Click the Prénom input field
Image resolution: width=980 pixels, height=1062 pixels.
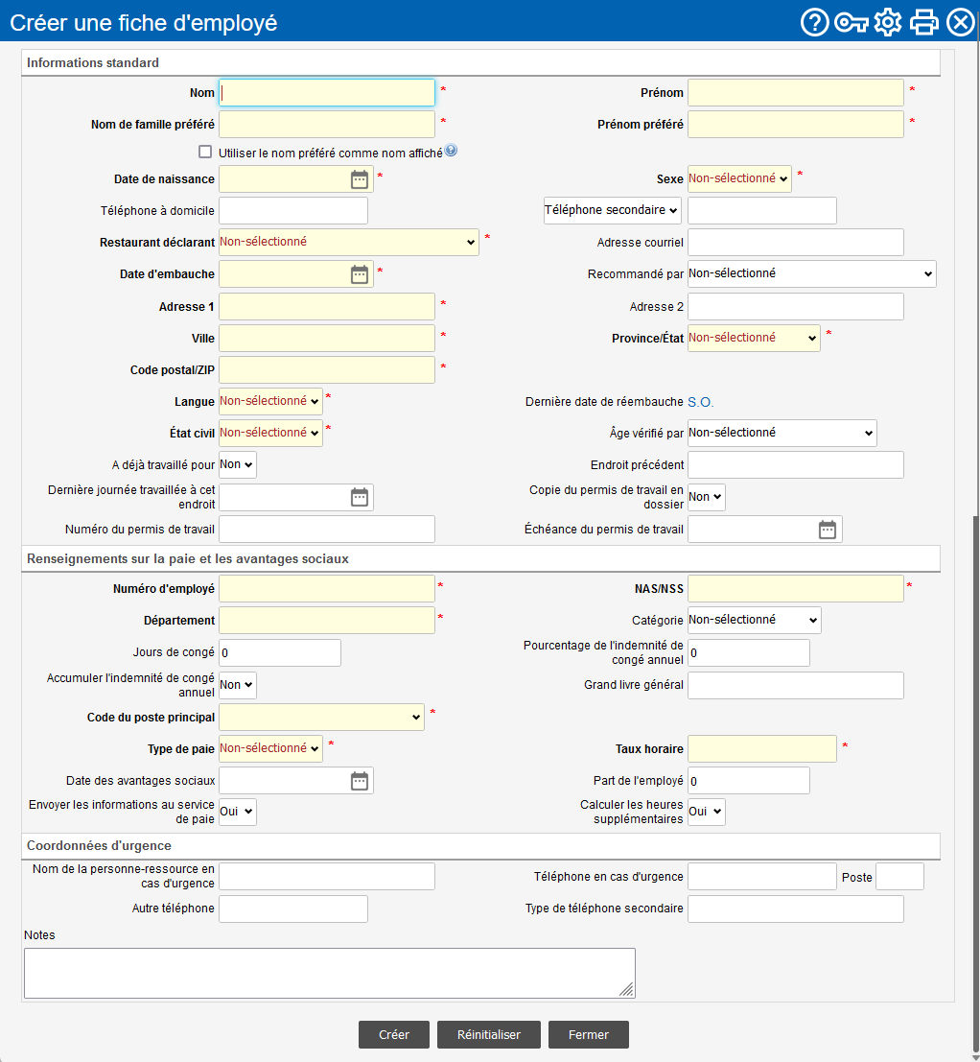(795, 93)
